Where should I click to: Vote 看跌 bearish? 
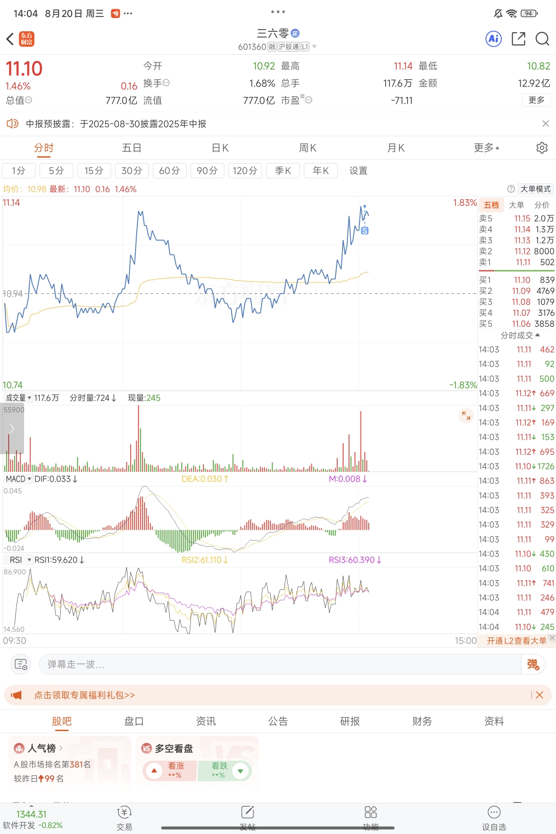click(224, 771)
